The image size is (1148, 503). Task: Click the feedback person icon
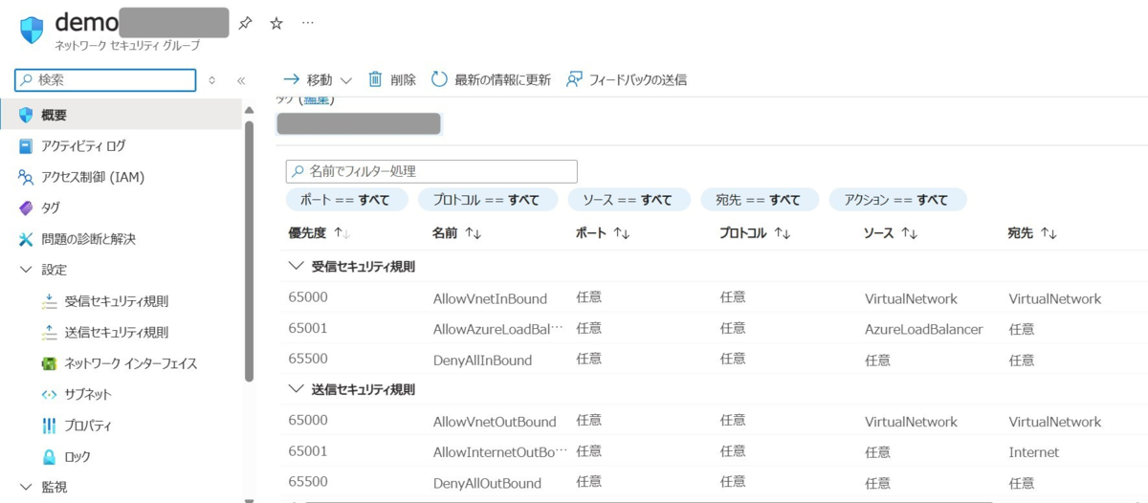point(574,79)
